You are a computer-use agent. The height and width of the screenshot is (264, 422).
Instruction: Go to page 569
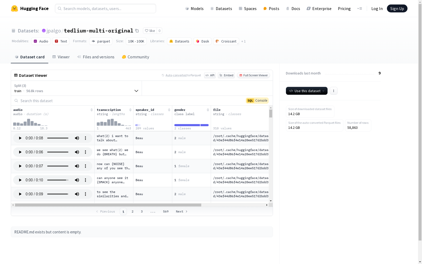point(166,211)
